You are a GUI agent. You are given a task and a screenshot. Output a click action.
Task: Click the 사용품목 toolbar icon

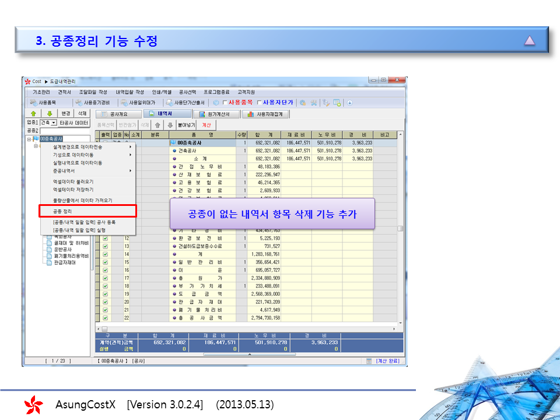click(43, 102)
